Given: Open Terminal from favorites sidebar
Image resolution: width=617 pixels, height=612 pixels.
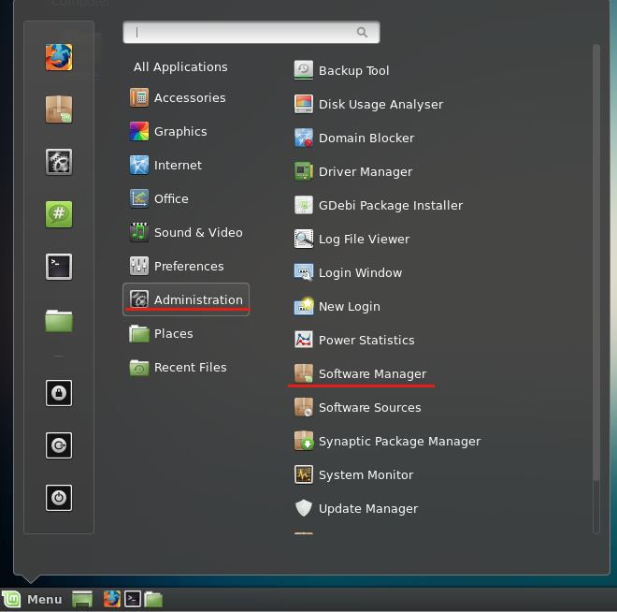Looking at the screenshot, I should 59,267.
